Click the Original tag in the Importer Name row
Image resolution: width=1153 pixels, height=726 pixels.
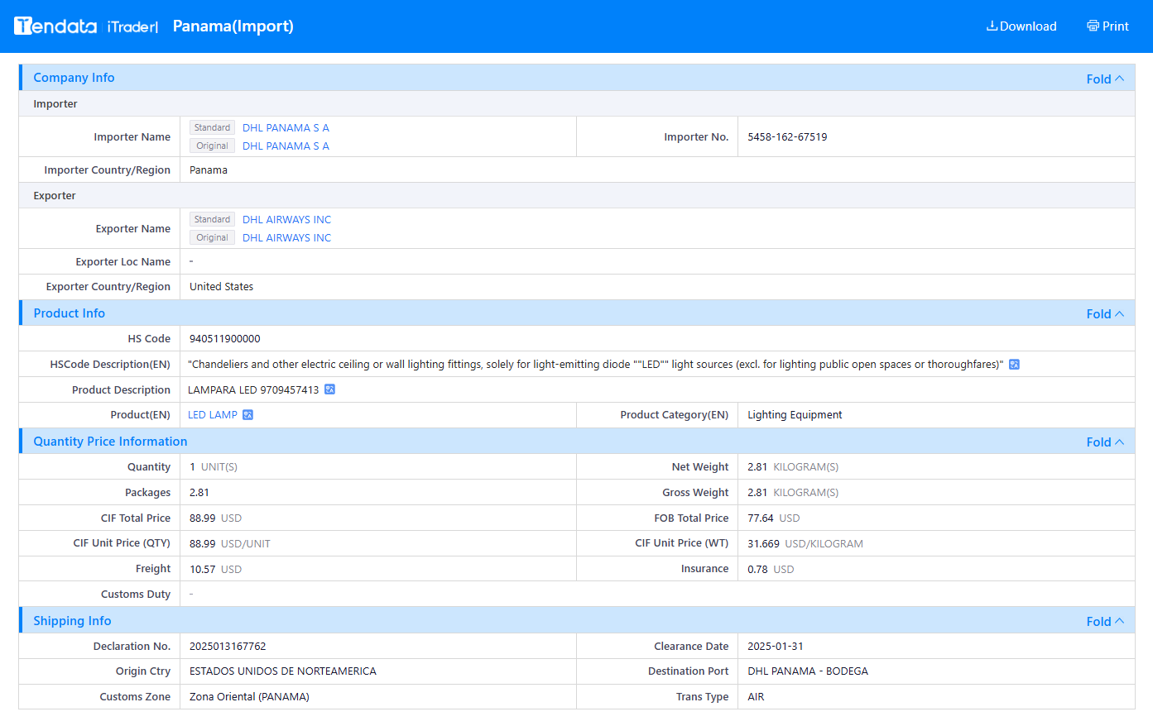coord(212,146)
